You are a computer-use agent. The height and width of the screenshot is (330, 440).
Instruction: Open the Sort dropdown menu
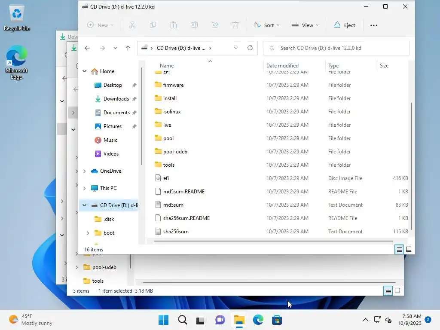coord(266,25)
